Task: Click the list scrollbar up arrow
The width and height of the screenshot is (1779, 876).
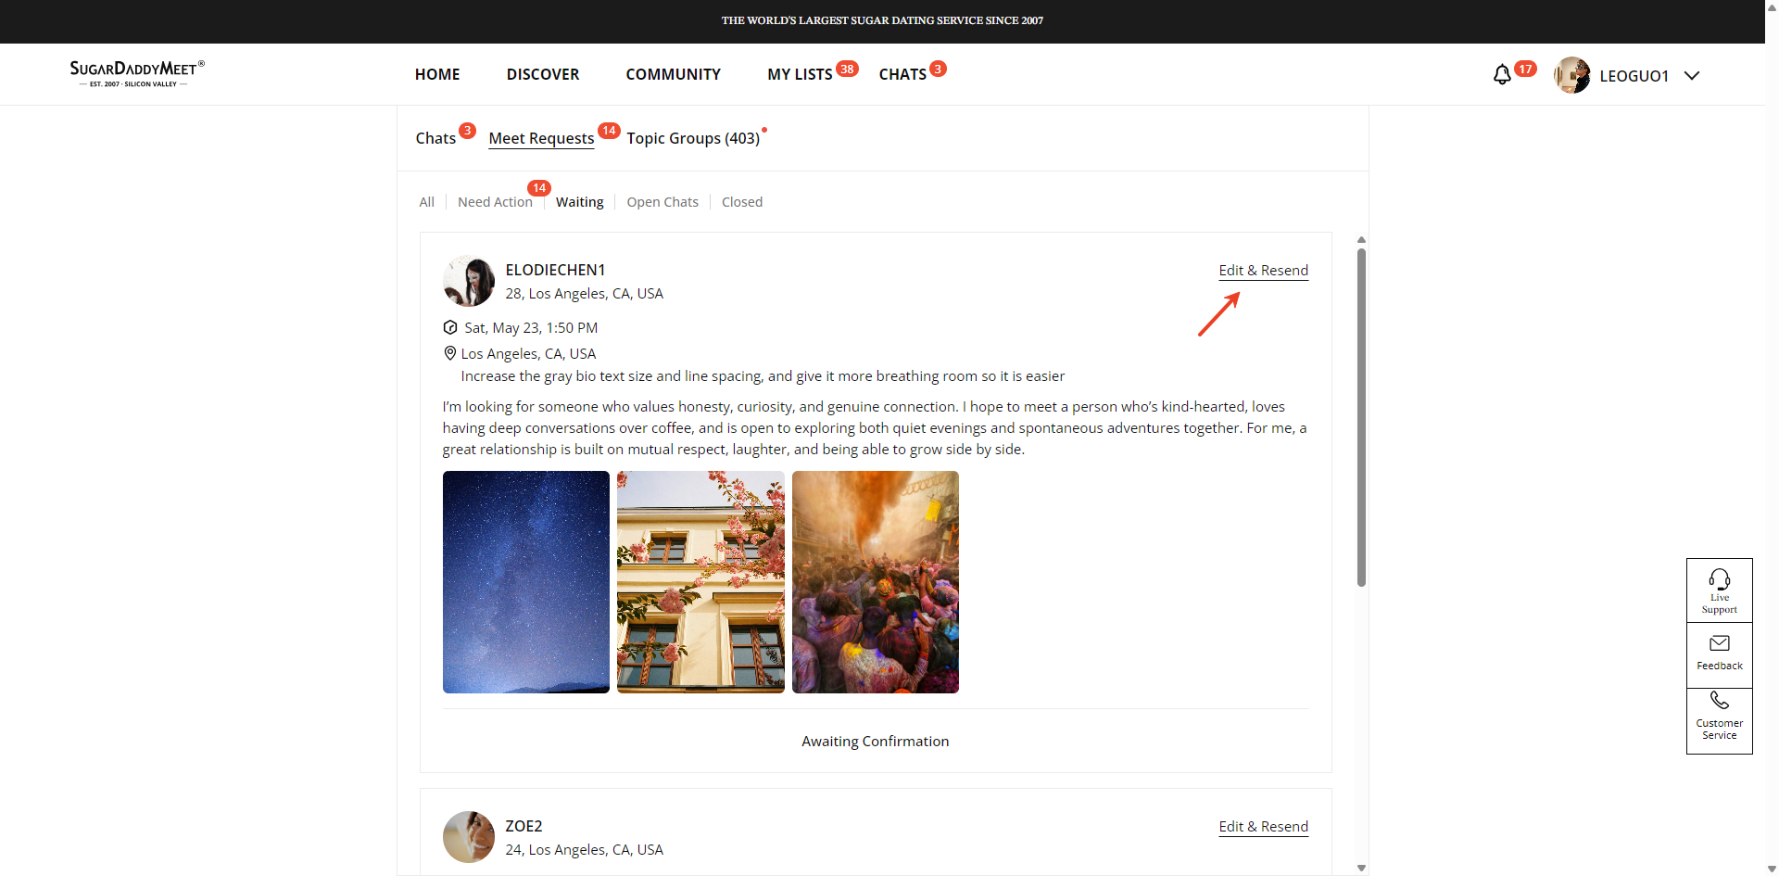Action: click(x=1361, y=239)
